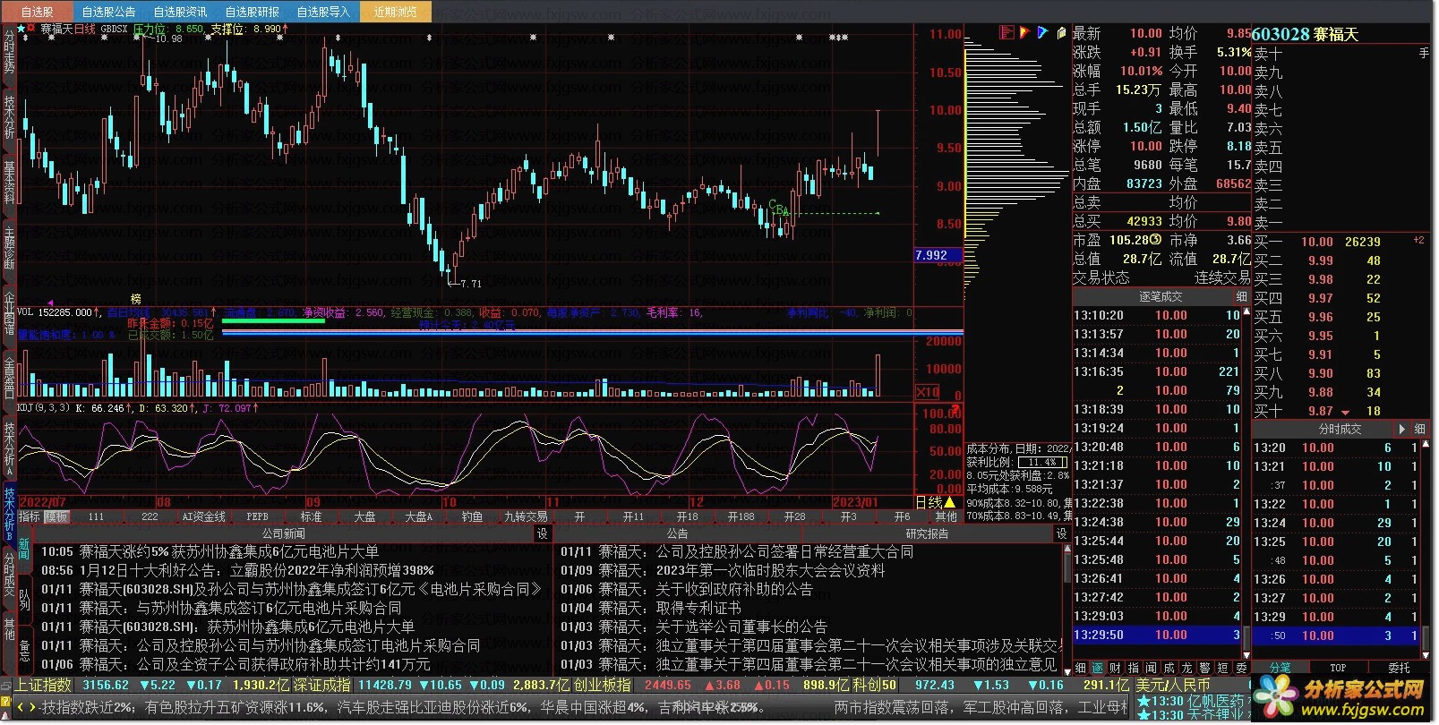
Task: Select the 短 bottom panel tab
Action: pyautogui.click(x=1222, y=668)
